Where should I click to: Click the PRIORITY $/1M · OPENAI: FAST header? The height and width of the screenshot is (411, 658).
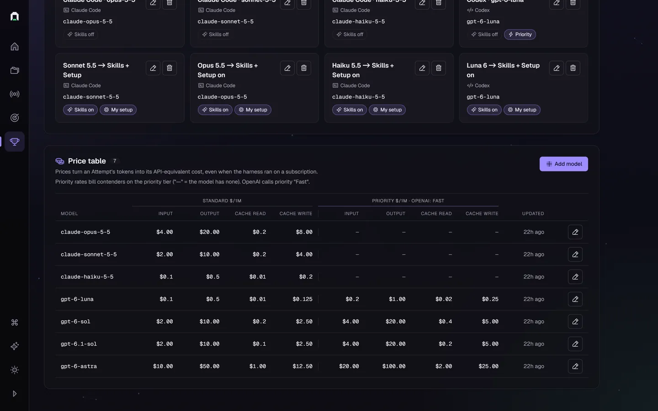tap(408, 201)
